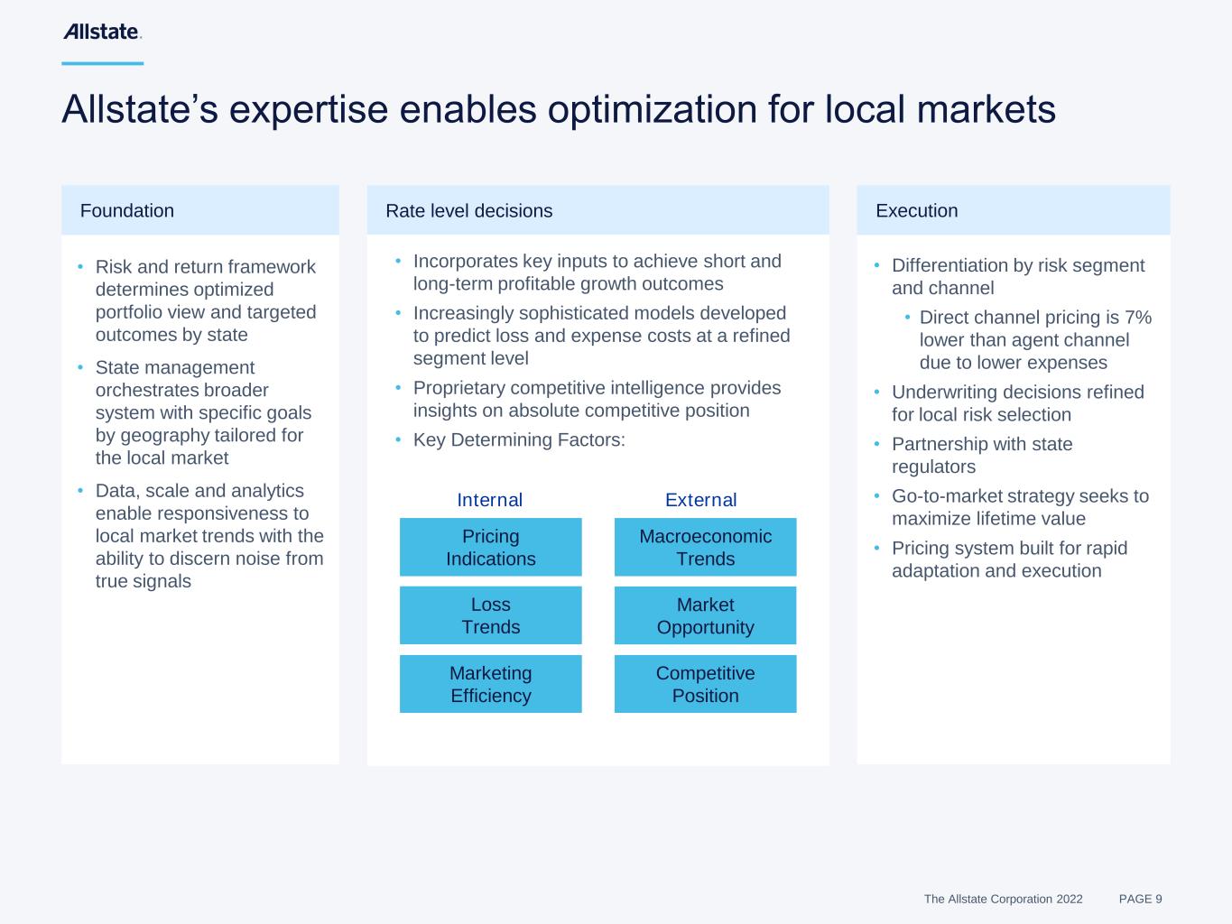Viewport: 1232px width, 924px height.
Task: Click the blue accent line under logo
Action: click(x=102, y=63)
